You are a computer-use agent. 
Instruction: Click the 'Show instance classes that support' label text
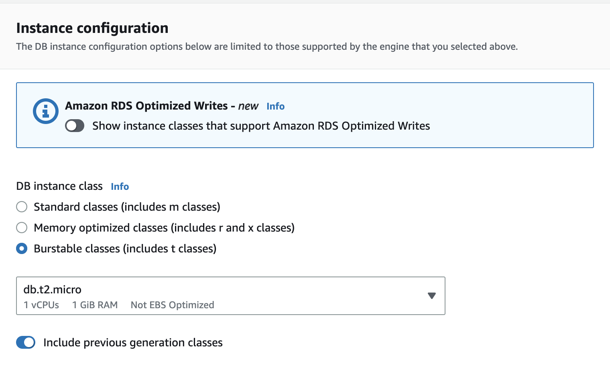coord(261,126)
